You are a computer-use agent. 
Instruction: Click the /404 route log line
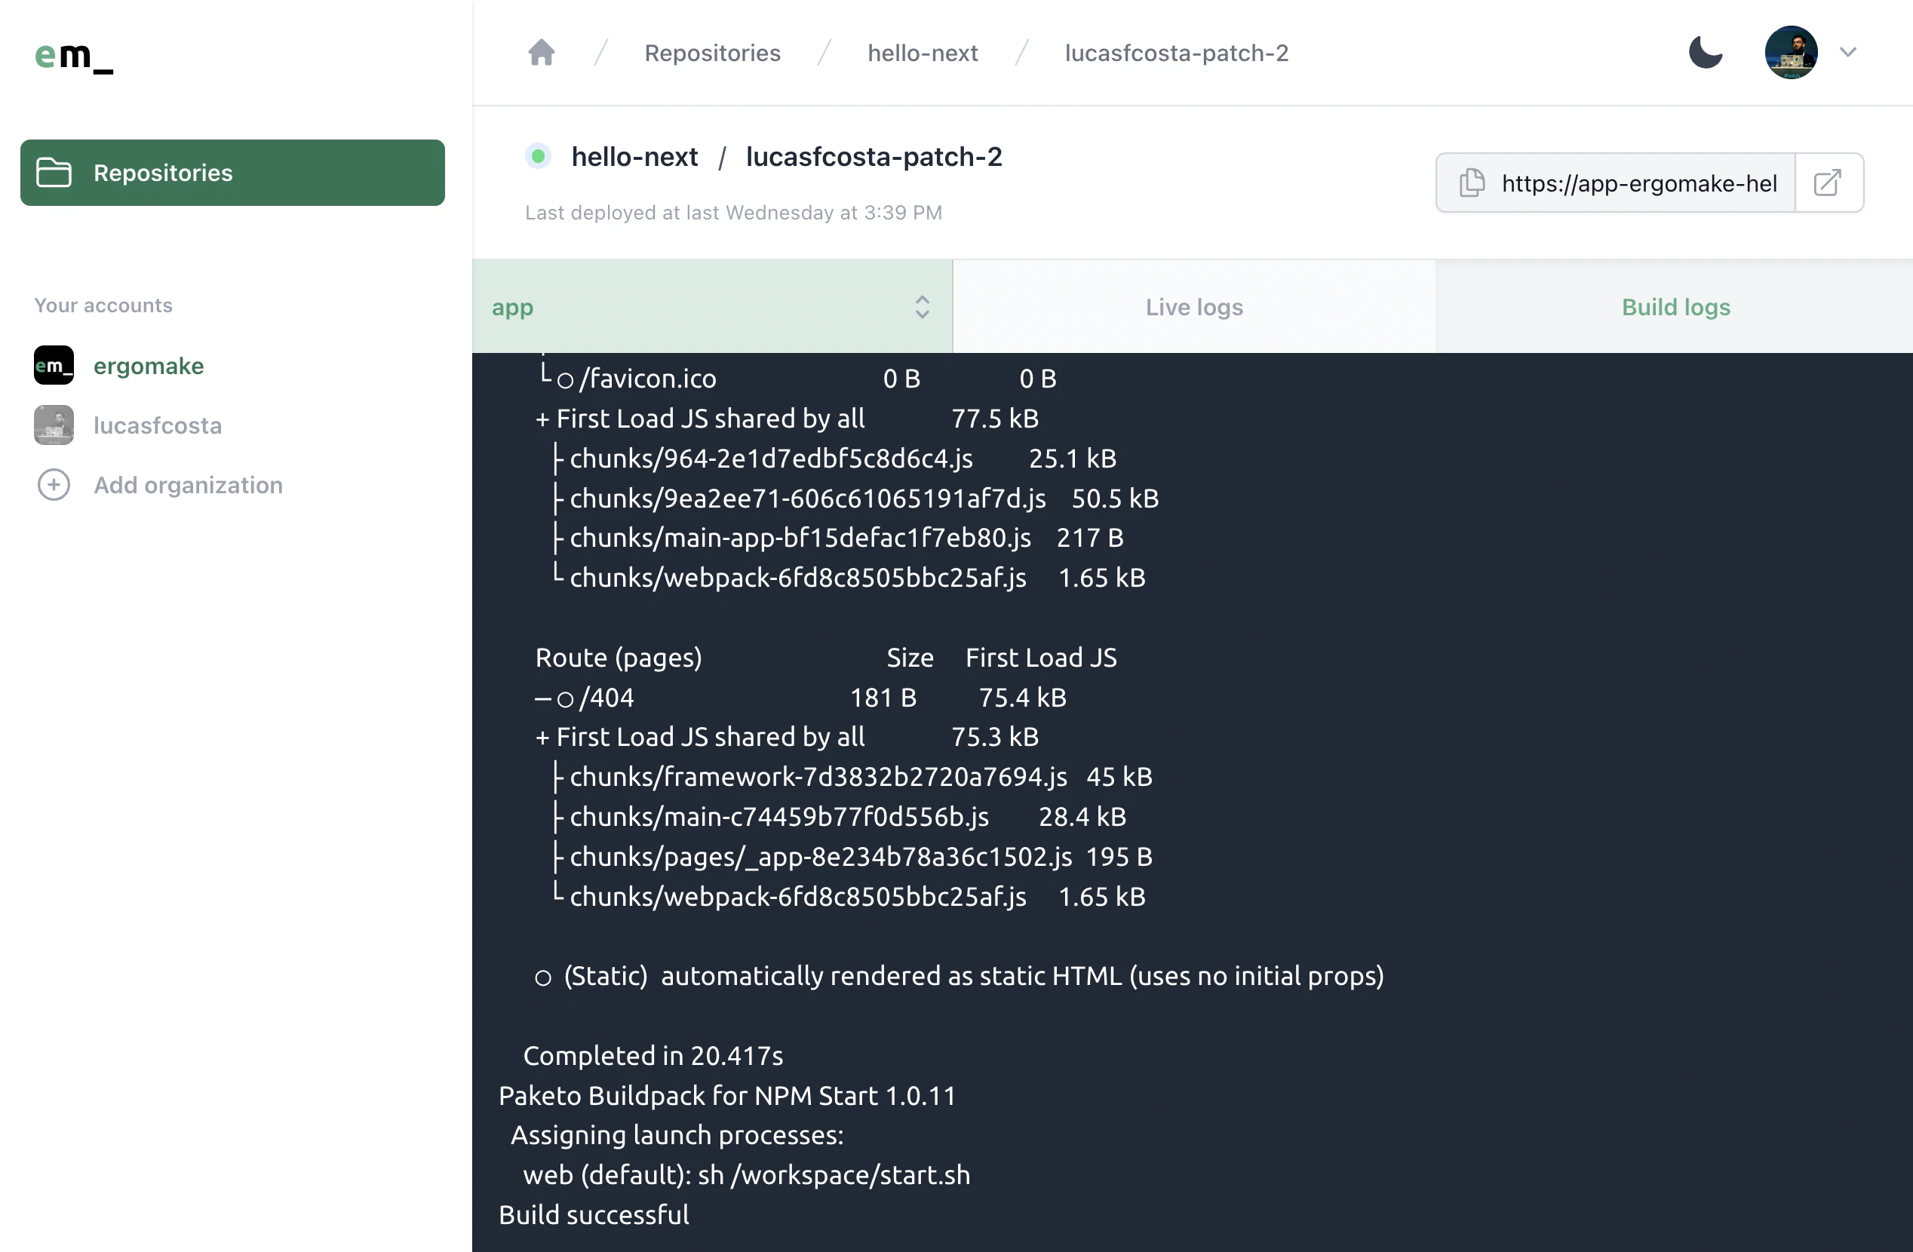800,698
